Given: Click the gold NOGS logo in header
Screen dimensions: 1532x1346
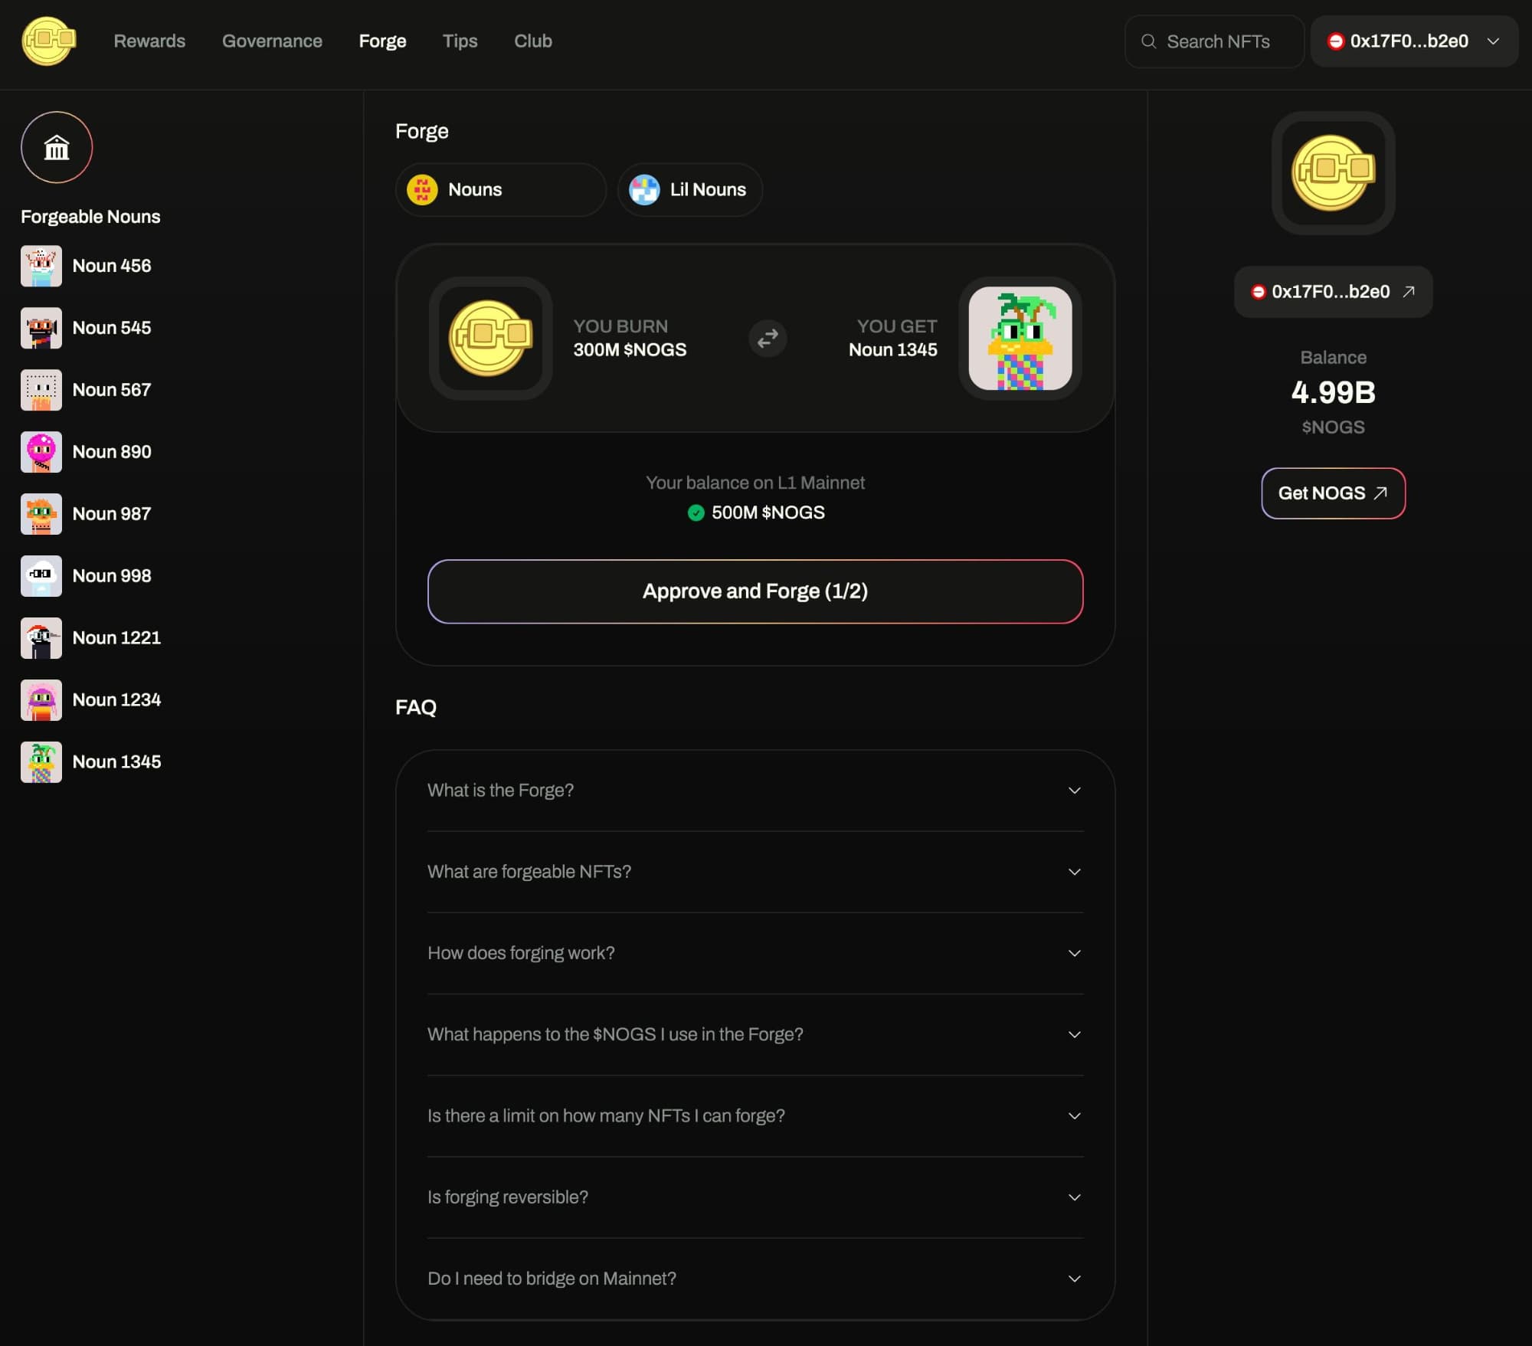Looking at the screenshot, I should pyautogui.click(x=48, y=41).
